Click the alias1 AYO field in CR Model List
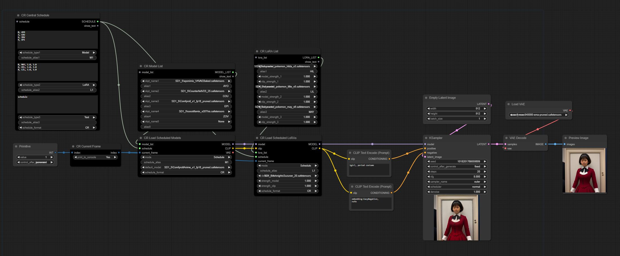Viewport: 620px width, 256px height. coord(186,86)
